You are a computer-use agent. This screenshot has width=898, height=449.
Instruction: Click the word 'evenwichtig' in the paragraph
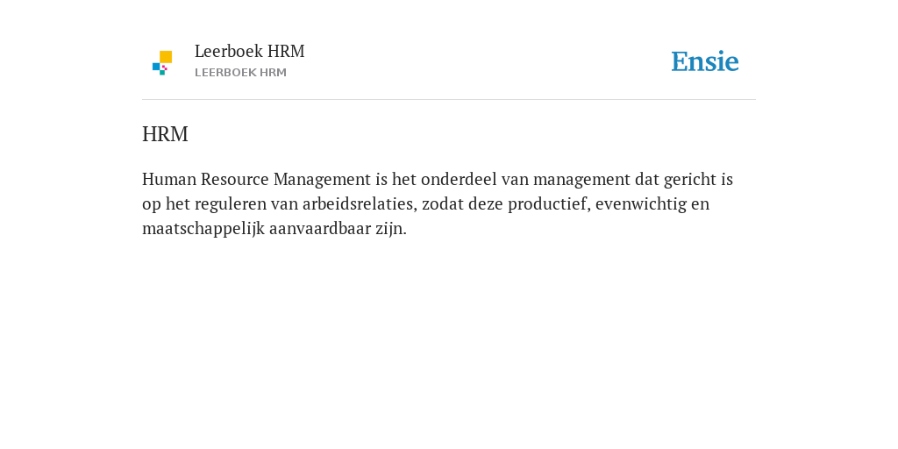641,204
